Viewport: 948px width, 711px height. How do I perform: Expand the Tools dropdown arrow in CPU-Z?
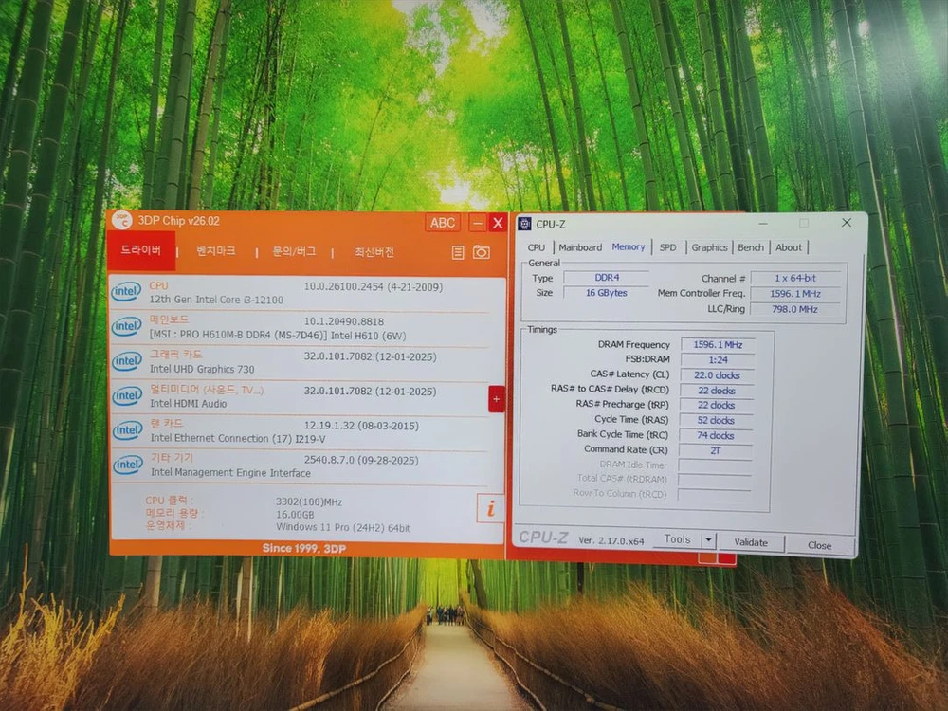pyautogui.click(x=708, y=540)
